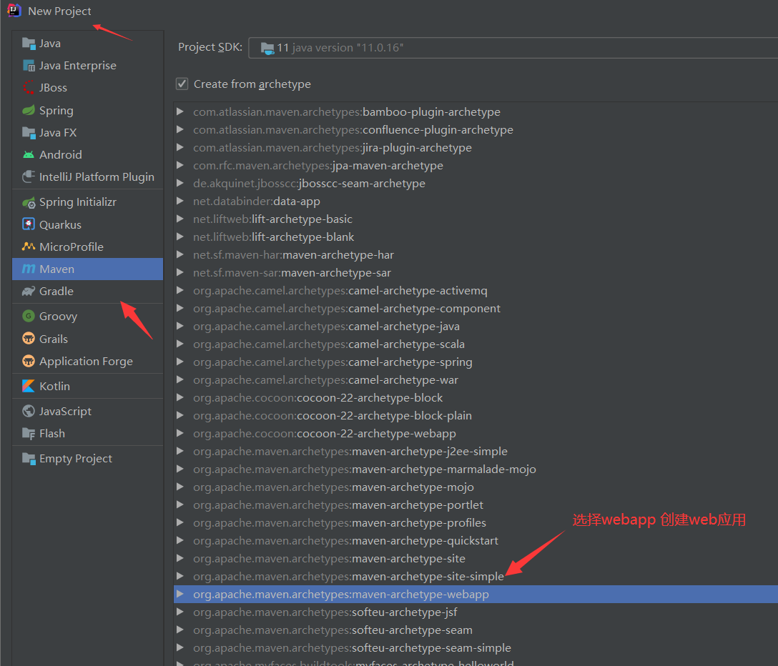Select Android project type
This screenshot has height=666, width=778.
click(x=87, y=155)
